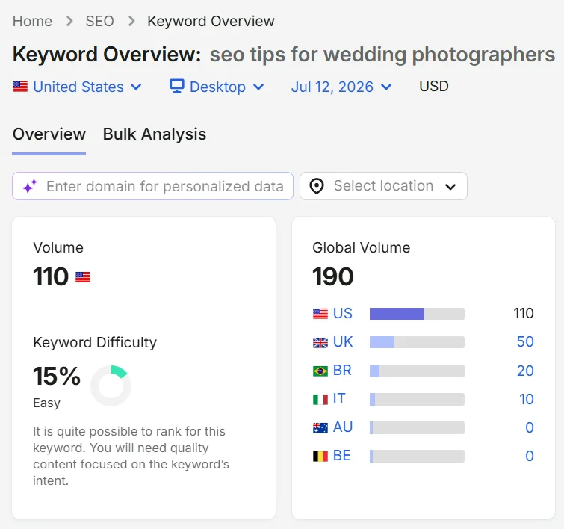Go to Home breadcrumb
The height and width of the screenshot is (529, 564).
click(32, 21)
